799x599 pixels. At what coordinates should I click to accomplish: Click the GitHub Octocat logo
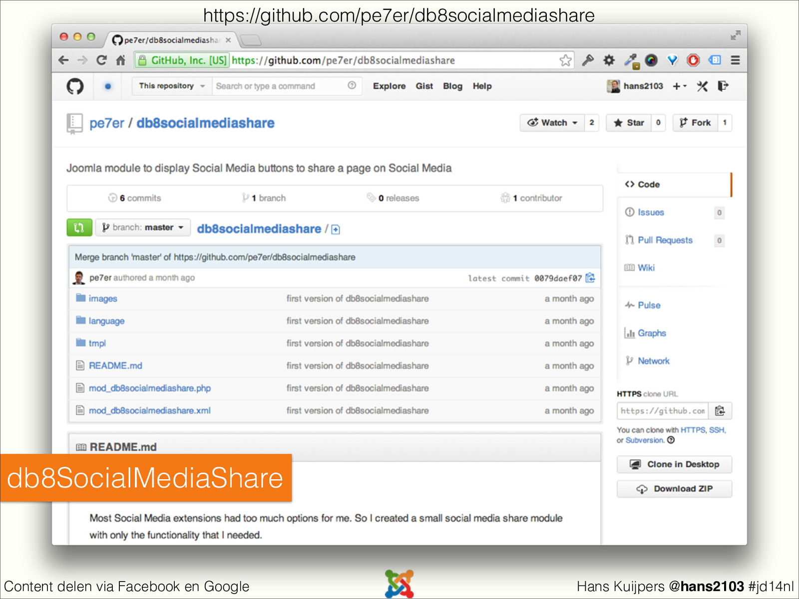(x=75, y=86)
